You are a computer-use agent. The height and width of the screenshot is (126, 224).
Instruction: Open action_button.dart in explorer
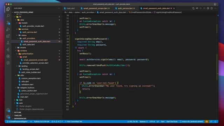tap(29, 91)
